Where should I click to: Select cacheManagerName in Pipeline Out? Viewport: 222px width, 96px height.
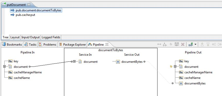click(x=198, y=72)
